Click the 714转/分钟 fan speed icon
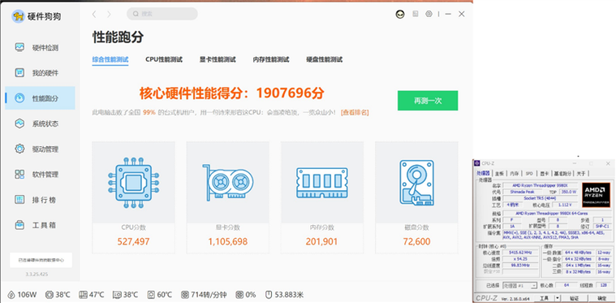This screenshot has height=303, width=616. [x=185, y=295]
